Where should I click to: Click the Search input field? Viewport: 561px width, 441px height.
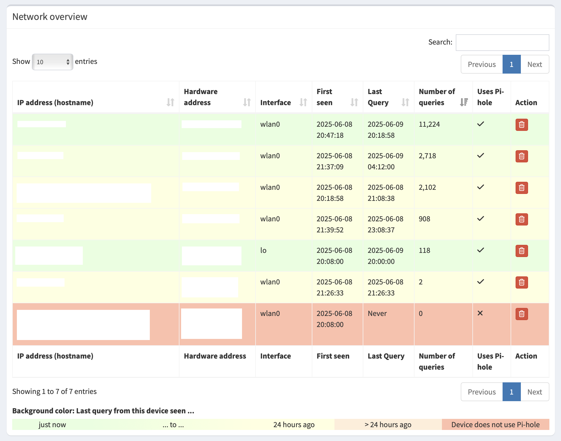pyautogui.click(x=502, y=43)
